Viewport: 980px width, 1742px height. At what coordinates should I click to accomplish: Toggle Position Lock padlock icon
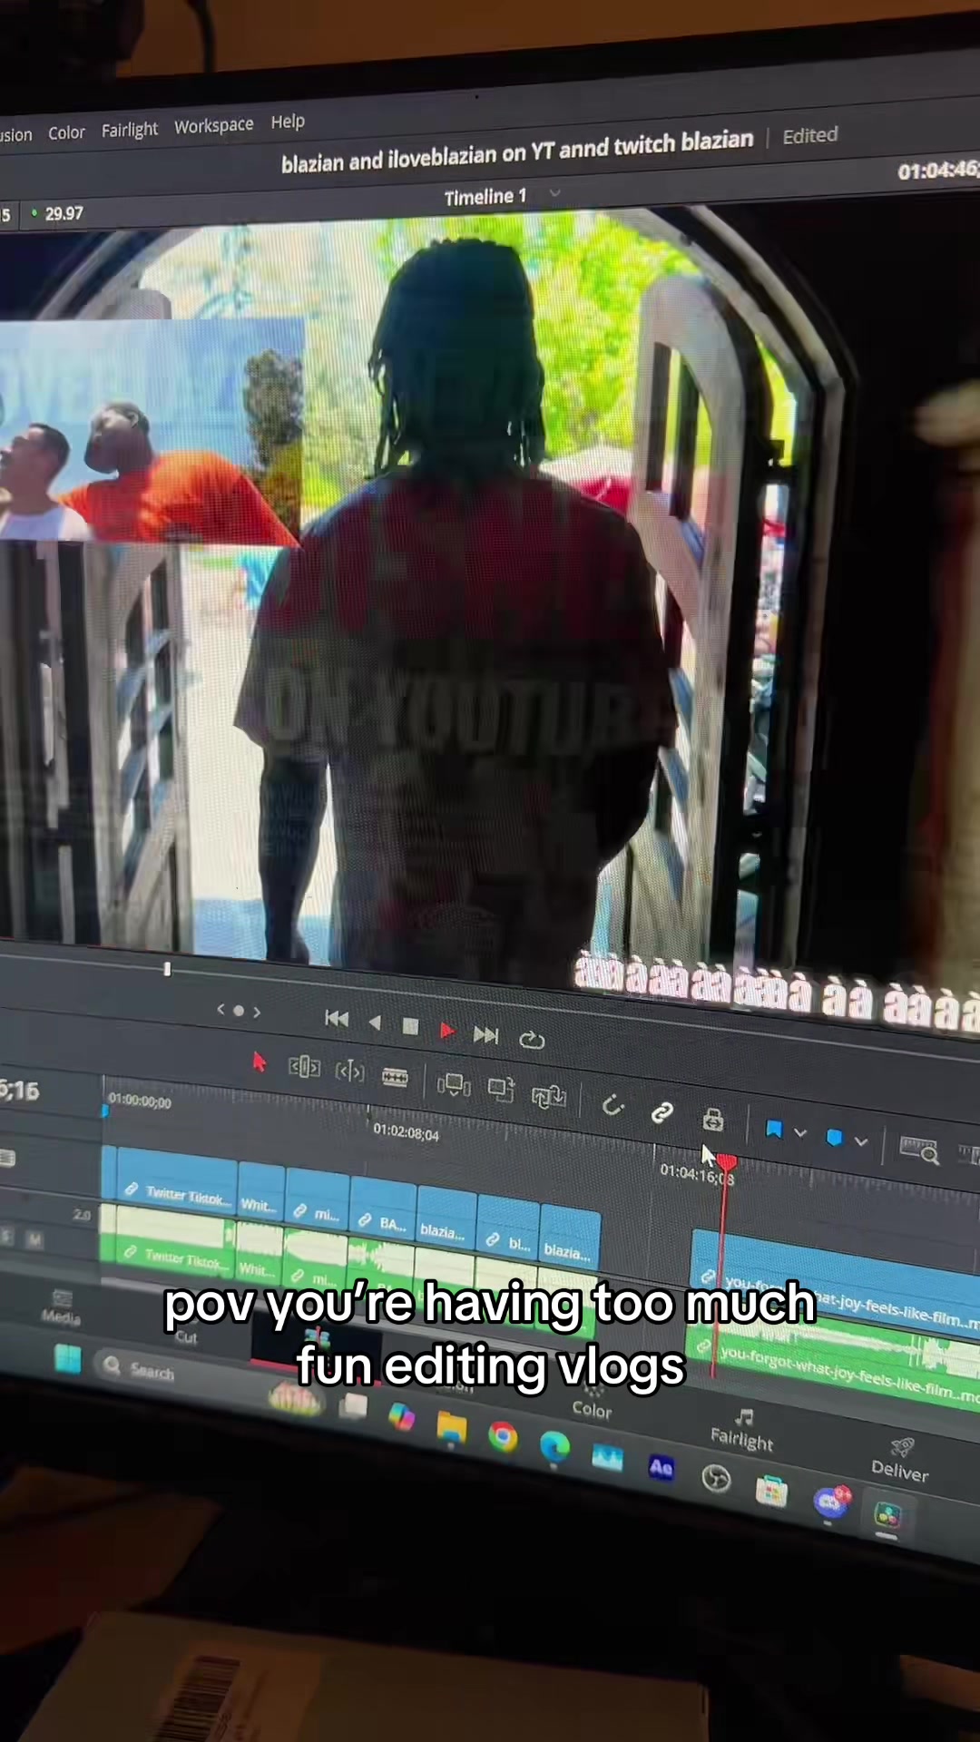tap(713, 1120)
